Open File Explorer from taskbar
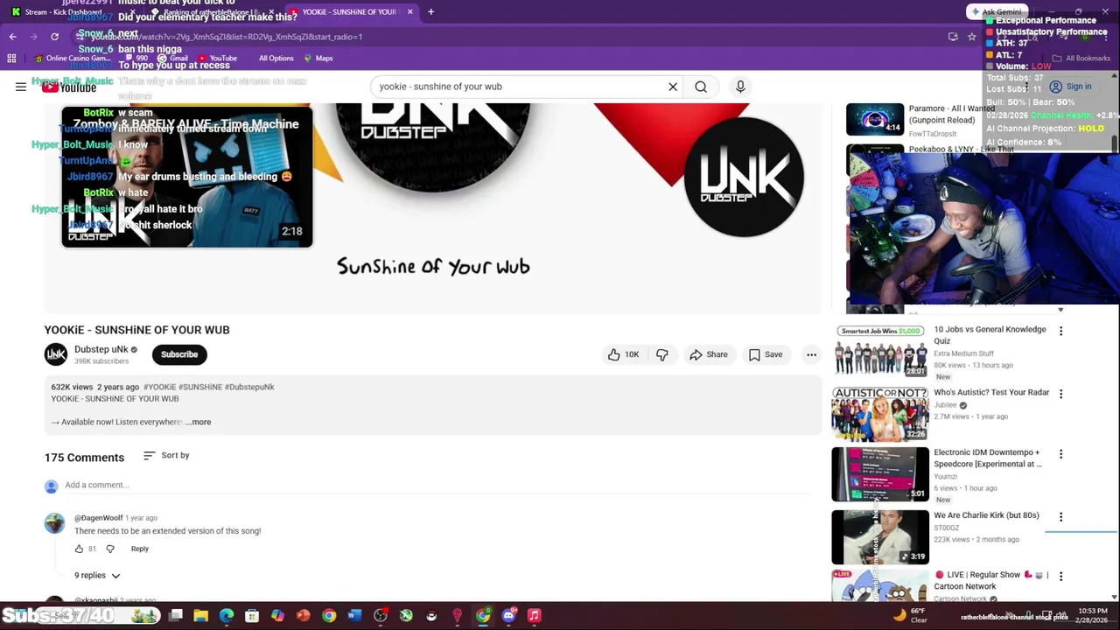The width and height of the screenshot is (1120, 630). pos(201,616)
